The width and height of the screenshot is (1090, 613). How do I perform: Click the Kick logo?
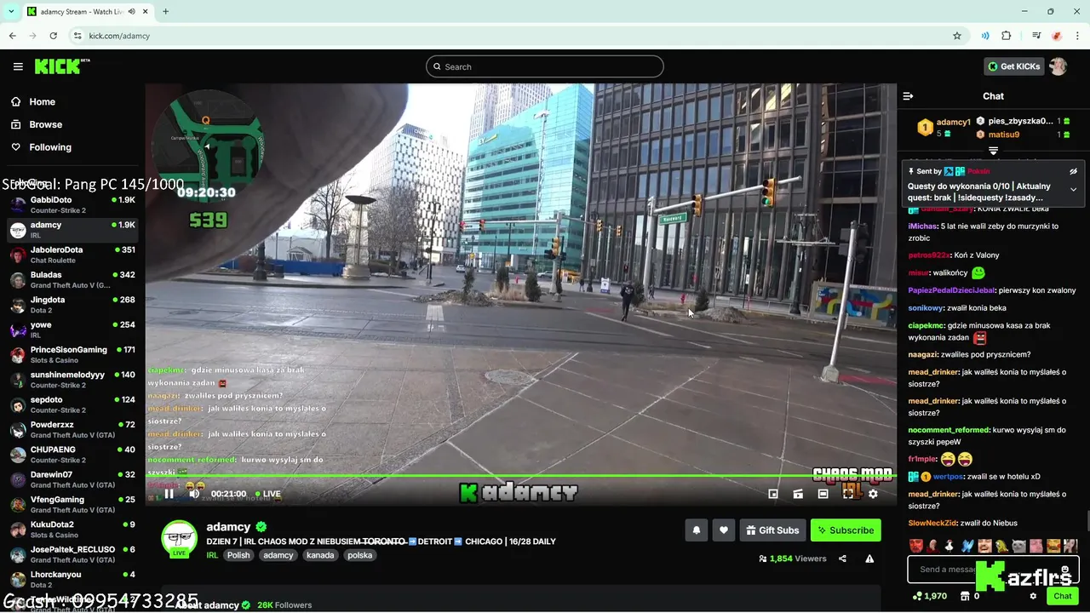point(62,66)
